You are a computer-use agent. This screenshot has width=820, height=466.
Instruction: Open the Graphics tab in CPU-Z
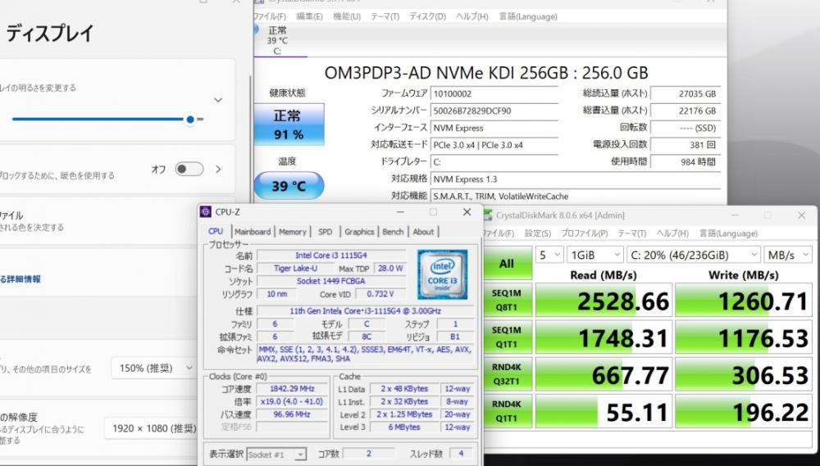(359, 232)
